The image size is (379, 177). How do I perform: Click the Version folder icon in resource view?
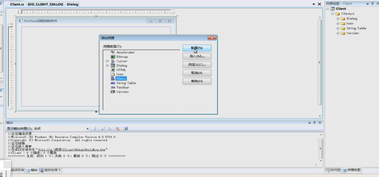[343, 33]
